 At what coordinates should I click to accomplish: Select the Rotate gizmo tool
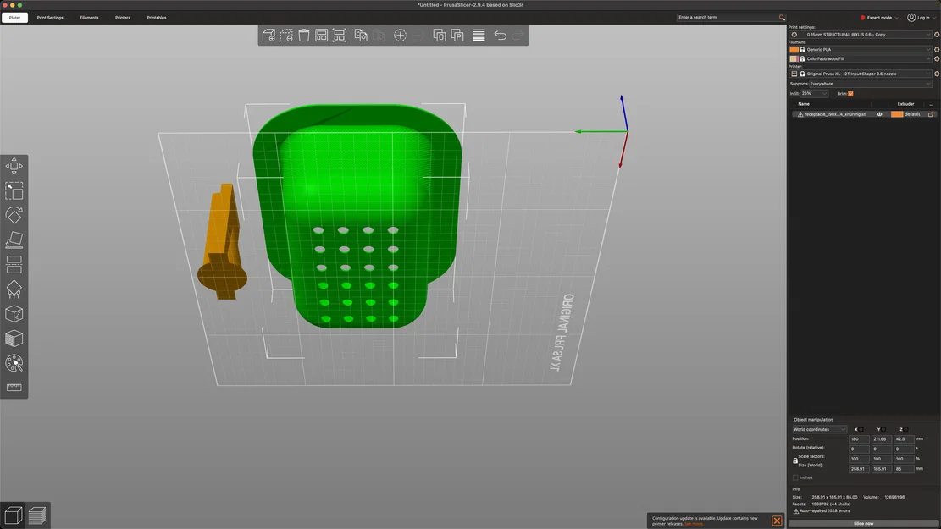click(14, 215)
